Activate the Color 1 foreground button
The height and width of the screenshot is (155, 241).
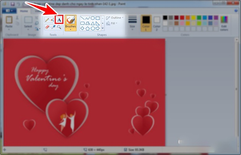(x=146, y=23)
